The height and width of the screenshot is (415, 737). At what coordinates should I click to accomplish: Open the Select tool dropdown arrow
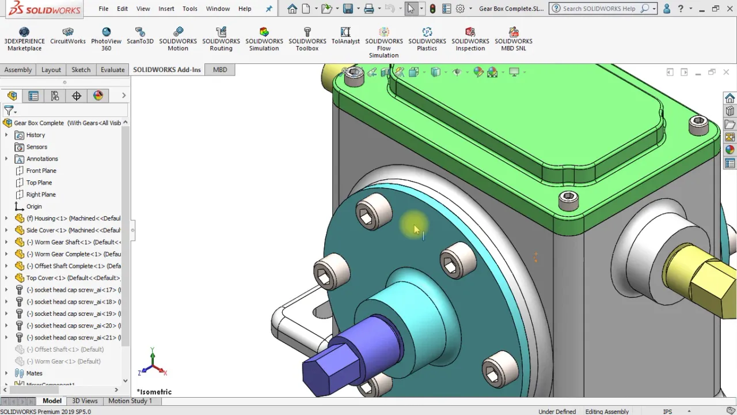tap(421, 9)
